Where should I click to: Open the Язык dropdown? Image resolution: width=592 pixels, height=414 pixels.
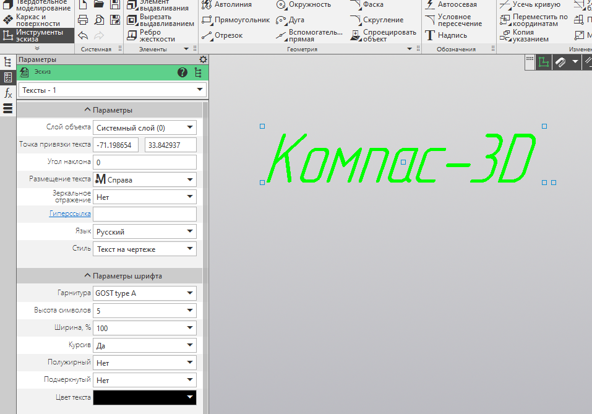tap(145, 231)
